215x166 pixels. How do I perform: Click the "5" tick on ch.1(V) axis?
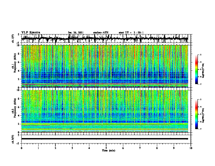click(19, 34)
